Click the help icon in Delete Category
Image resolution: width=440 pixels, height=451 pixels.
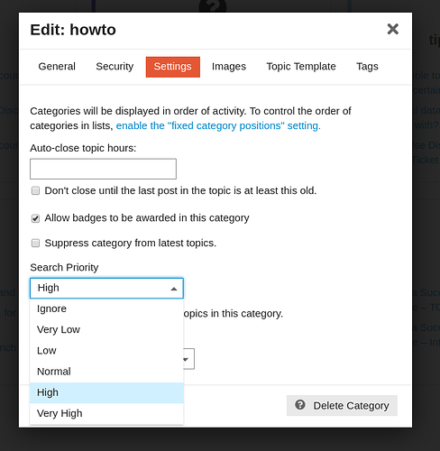tap(300, 405)
